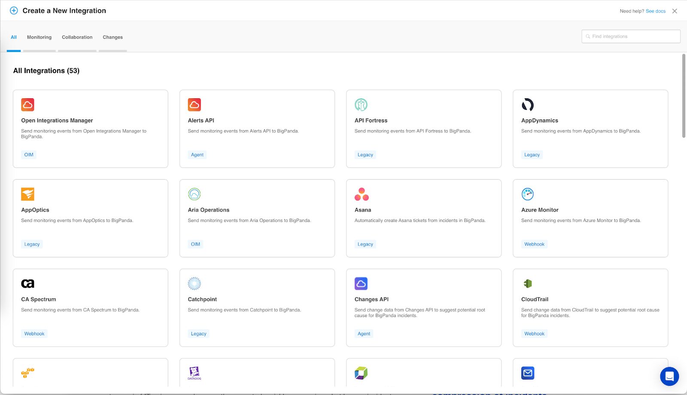Close the Create a New Integration dialog
Image resolution: width=687 pixels, height=395 pixels.
point(675,11)
